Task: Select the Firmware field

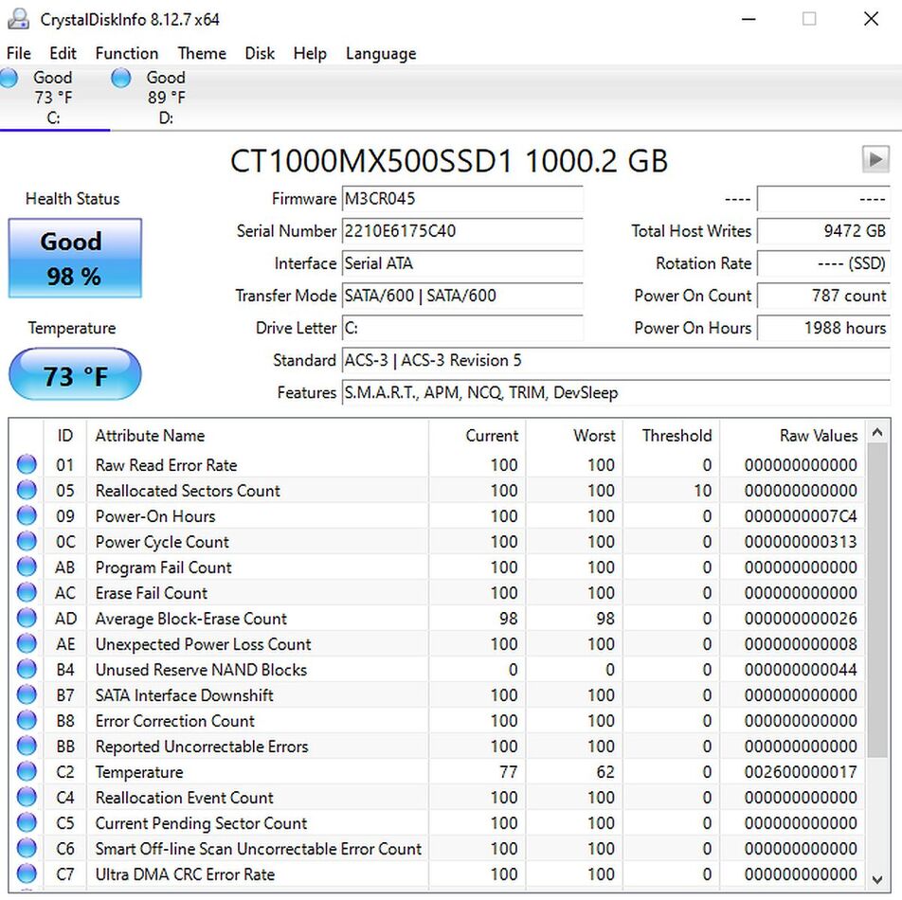Action: (461, 199)
